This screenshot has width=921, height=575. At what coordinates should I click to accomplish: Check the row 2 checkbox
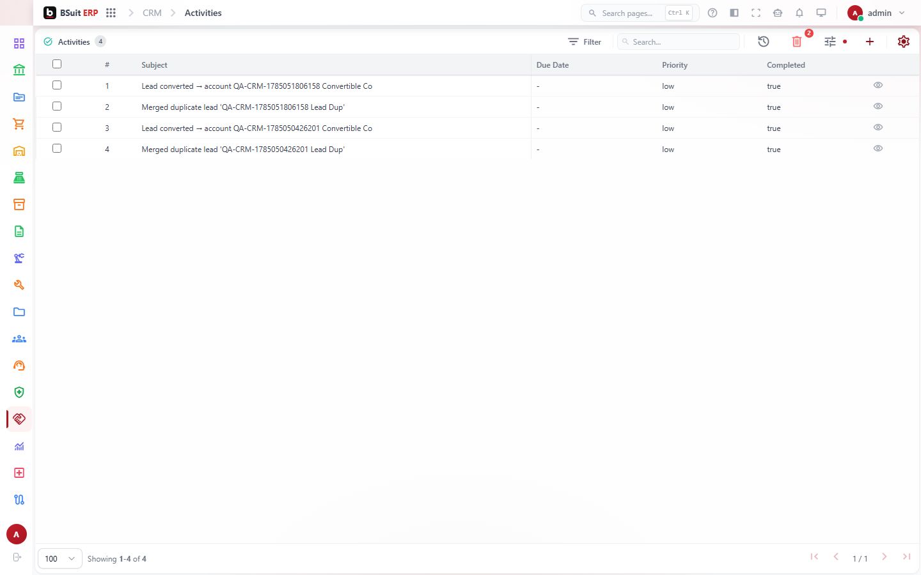tap(57, 106)
